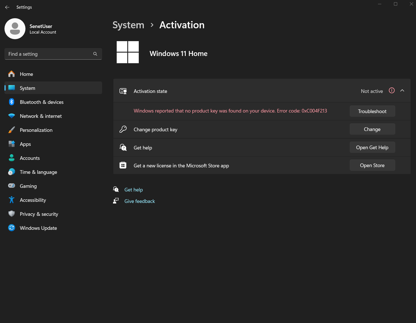Open the Windows Update page label
This screenshot has width=416, height=323.
[38, 228]
